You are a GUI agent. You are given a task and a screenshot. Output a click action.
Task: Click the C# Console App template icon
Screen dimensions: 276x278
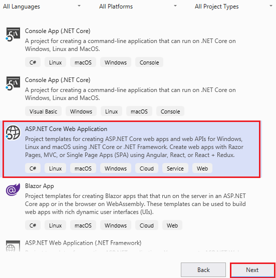pos(13,34)
